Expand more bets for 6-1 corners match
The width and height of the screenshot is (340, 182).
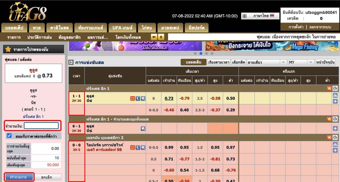tap(335, 128)
